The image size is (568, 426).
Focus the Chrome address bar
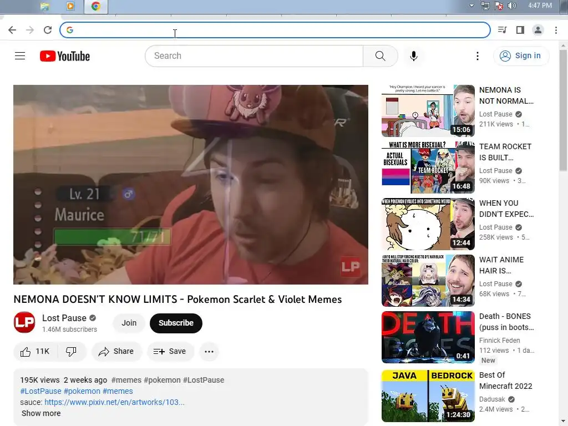275,30
